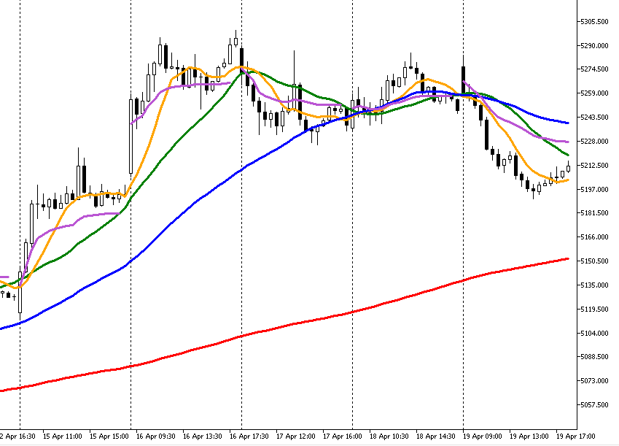Select the 19 Apr 09:00 time axis label

coord(482,437)
